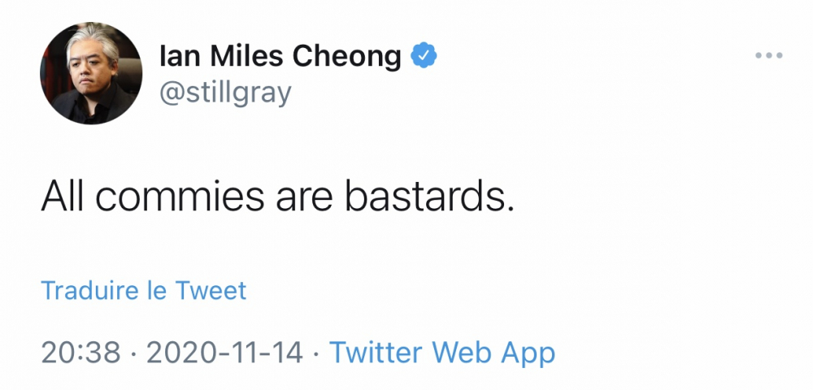
Task: Click the word "commies" in the tweet
Action: tap(173, 196)
